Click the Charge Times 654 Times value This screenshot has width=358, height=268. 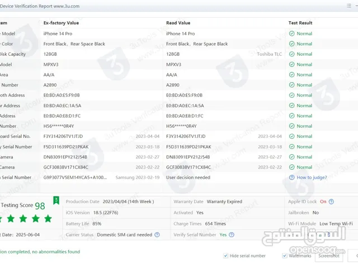(215, 224)
